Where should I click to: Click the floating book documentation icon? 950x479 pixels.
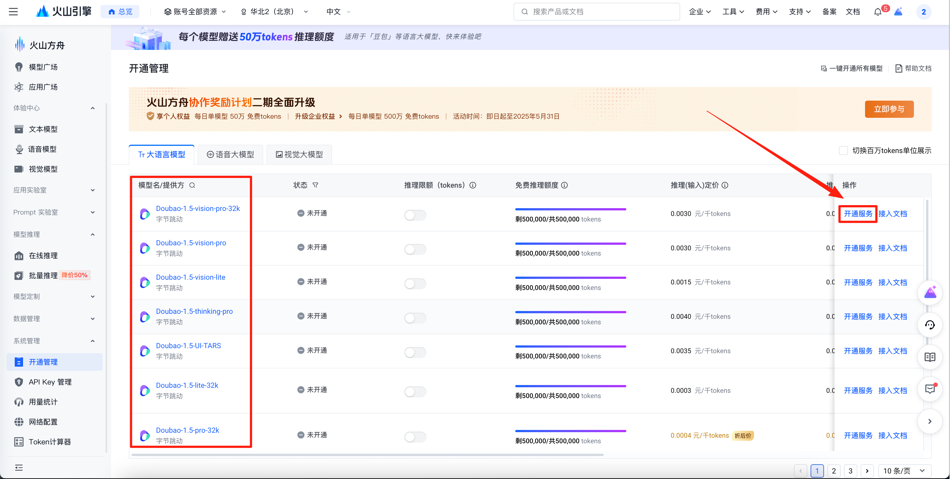pyautogui.click(x=930, y=357)
